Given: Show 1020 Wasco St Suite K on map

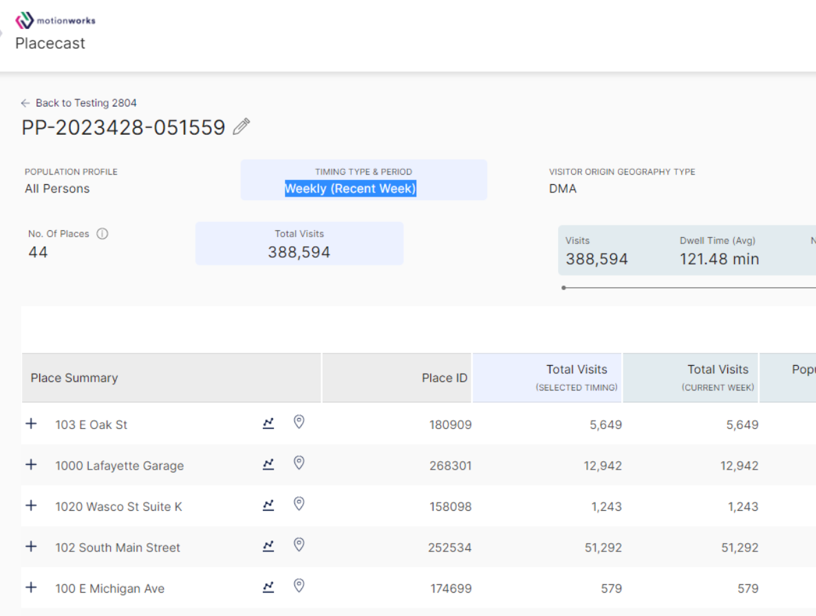Looking at the screenshot, I should click(x=299, y=504).
